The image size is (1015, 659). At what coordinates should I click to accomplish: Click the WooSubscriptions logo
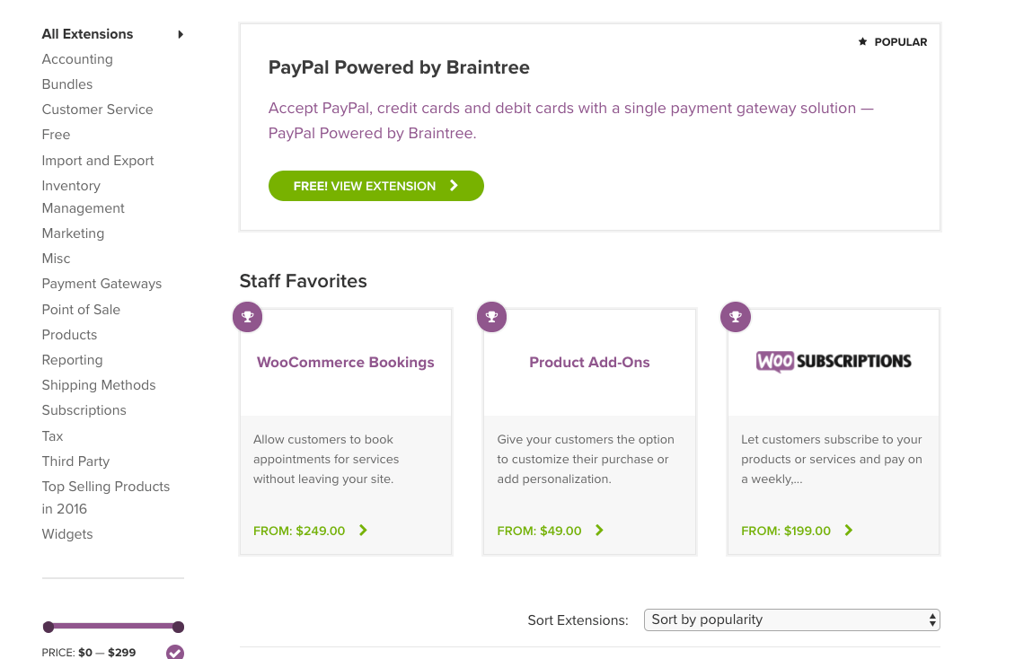pos(834,361)
